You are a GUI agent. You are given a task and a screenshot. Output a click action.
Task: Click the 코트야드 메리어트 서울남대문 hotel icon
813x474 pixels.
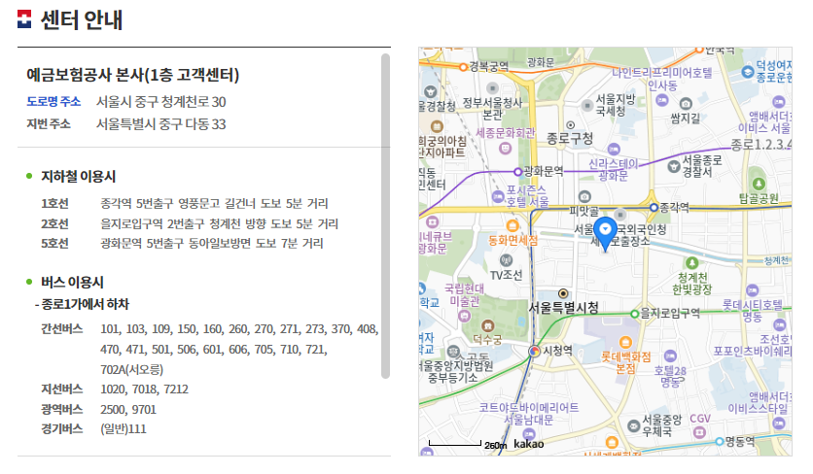pos(528,433)
